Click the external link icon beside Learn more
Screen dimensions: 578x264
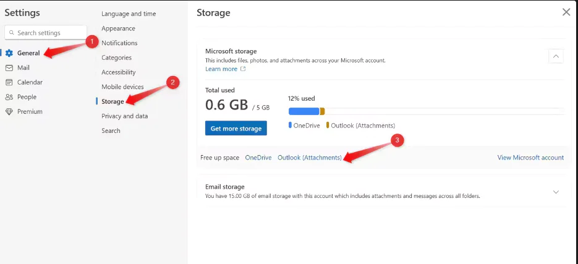click(x=243, y=69)
